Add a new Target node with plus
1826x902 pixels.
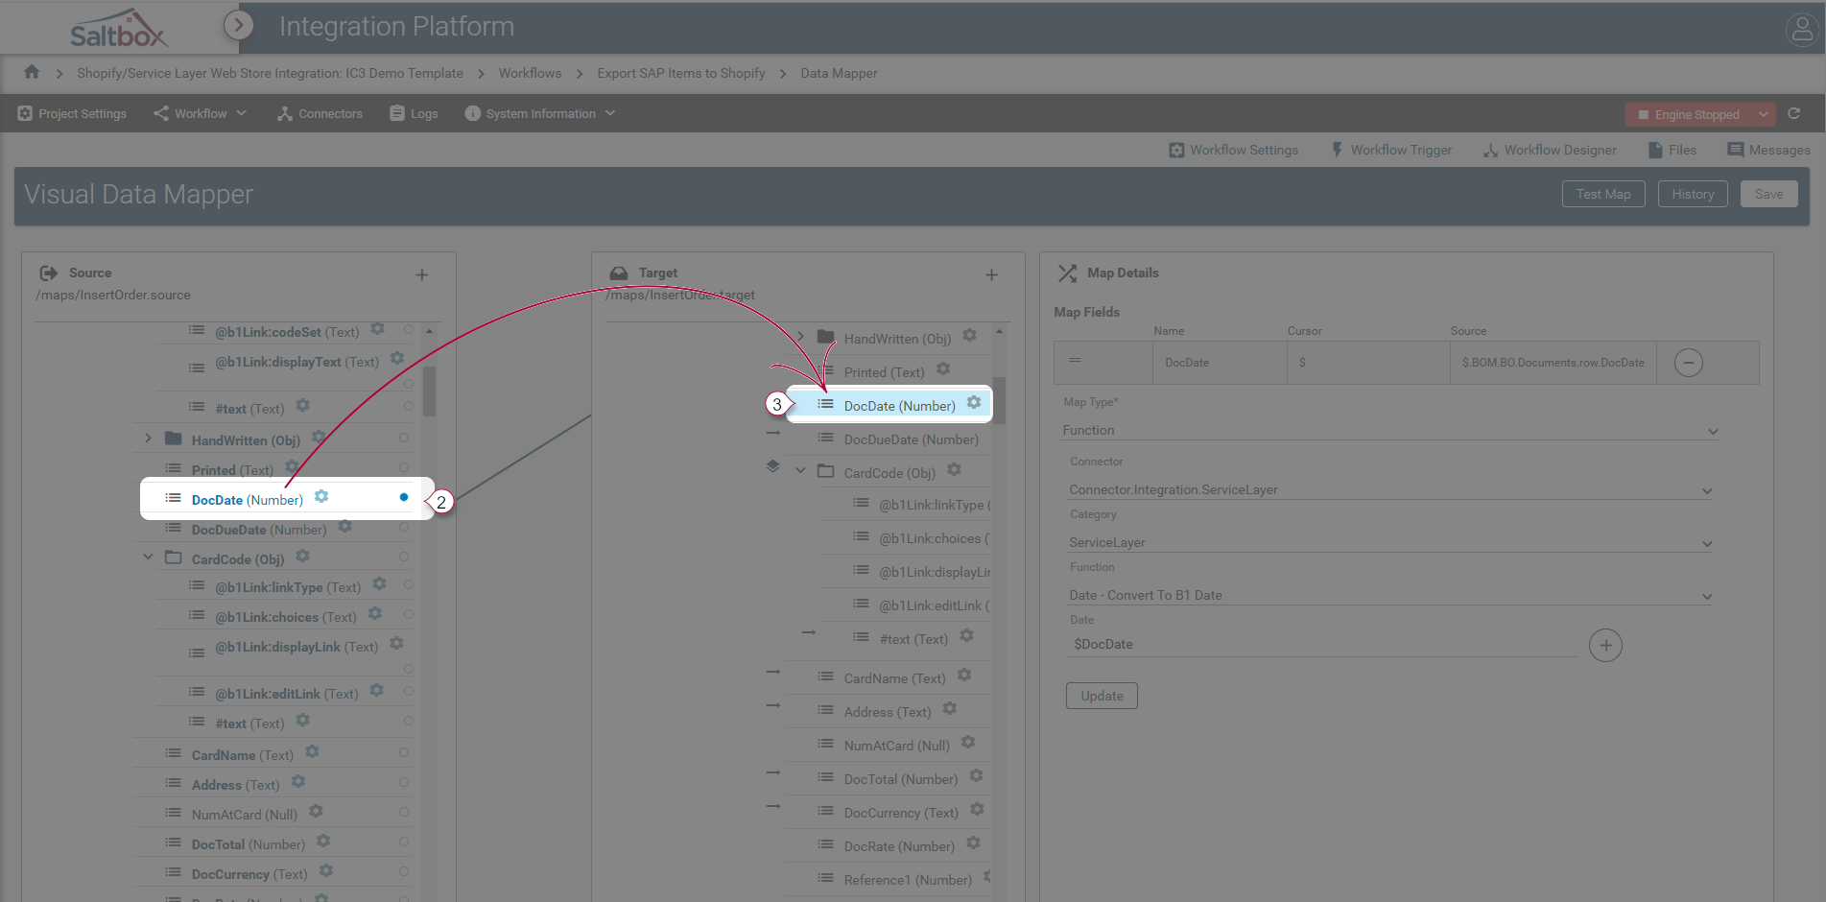(991, 275)
